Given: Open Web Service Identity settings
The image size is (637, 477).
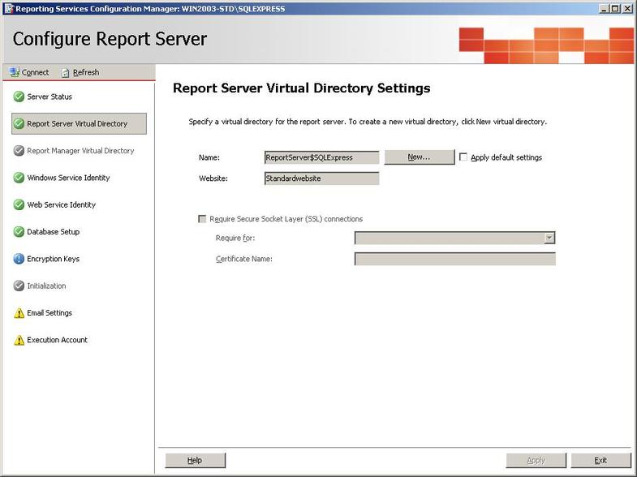Looking at the screenshot, I should tap(62, 204).
